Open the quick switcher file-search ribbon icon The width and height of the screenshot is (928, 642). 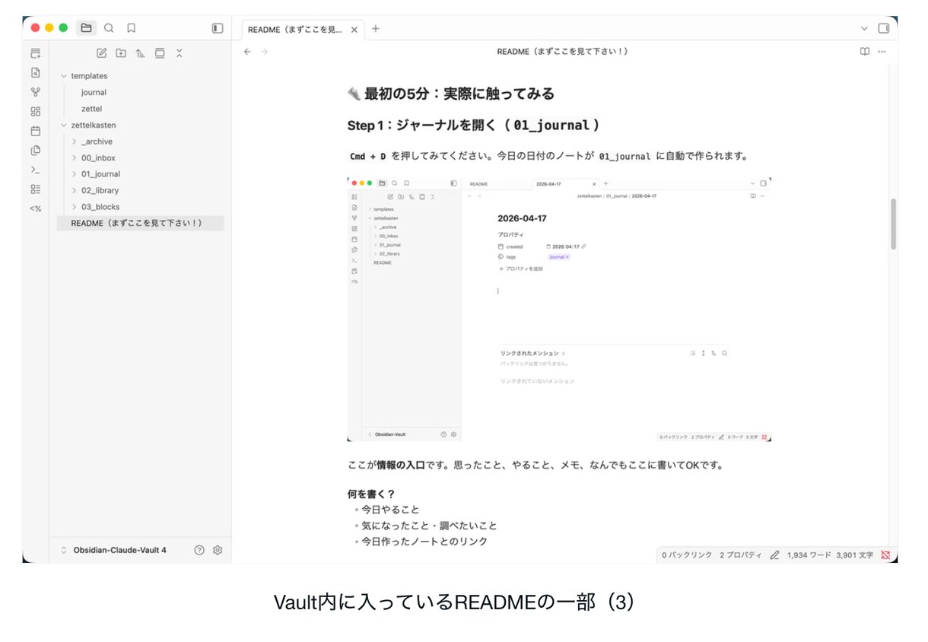pyautogui.click(x=36, y=72)
